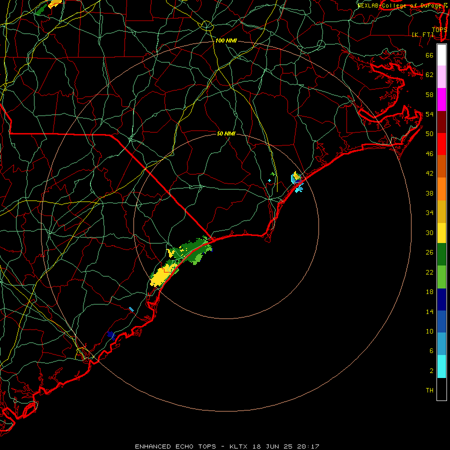Select the light green legend swatch
Screen dimensions: 450x450
click(441, 277)
